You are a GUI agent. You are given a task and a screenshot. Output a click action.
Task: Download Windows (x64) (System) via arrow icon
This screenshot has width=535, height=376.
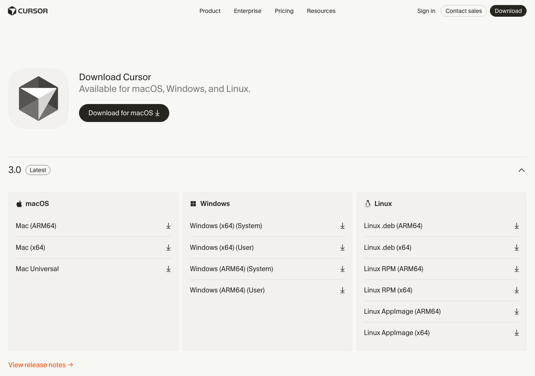pyautogui.click(x=342, y=226)
